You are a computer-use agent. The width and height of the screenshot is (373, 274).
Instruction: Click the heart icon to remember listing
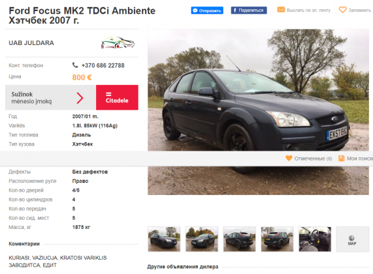[x=342, y=10]
